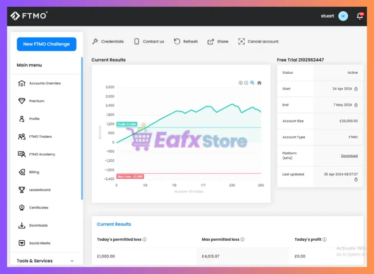This screenshot has width=374, height=274.
Task: Open FTMO Traders menu item
Action: click(x=40, y=137)
